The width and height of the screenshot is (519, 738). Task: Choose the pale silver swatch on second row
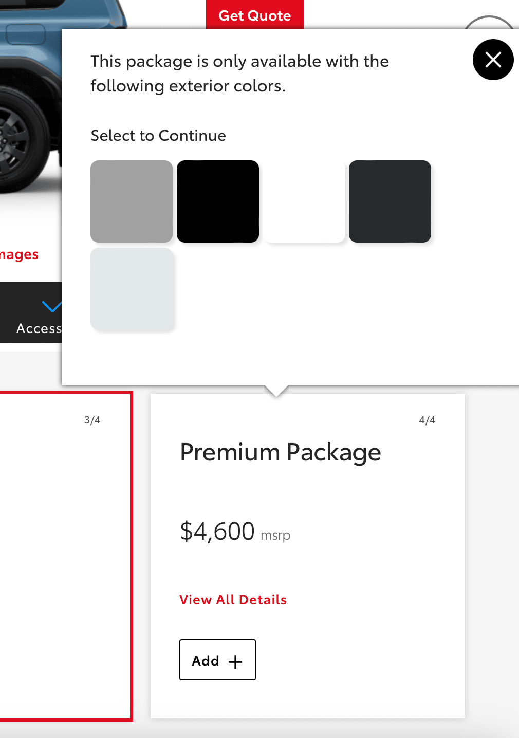[132, 288]
